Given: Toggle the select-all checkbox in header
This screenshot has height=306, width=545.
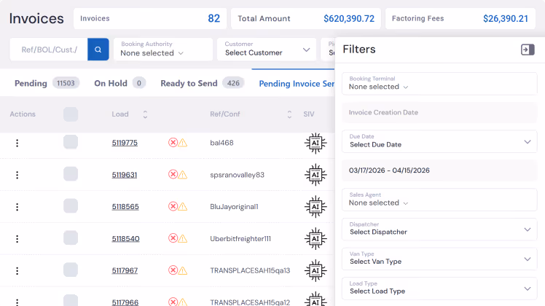Looking at the screenshot, I should [71, 114].
